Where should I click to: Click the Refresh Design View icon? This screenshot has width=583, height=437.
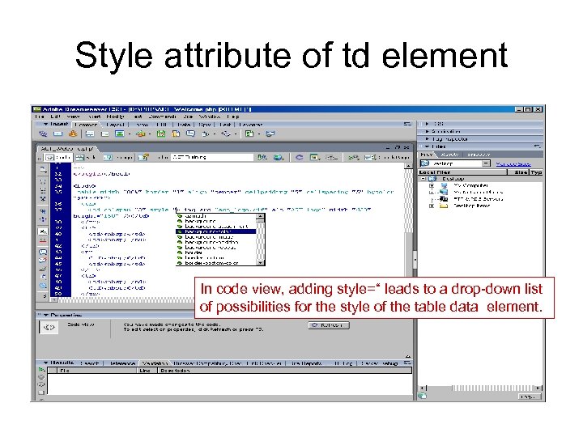(299, 158)
